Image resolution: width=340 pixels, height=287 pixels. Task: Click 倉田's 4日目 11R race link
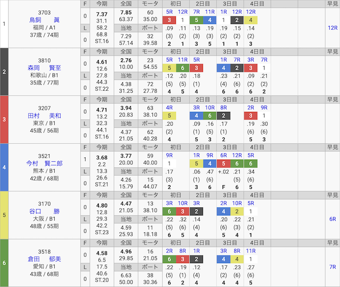point(250,250)
